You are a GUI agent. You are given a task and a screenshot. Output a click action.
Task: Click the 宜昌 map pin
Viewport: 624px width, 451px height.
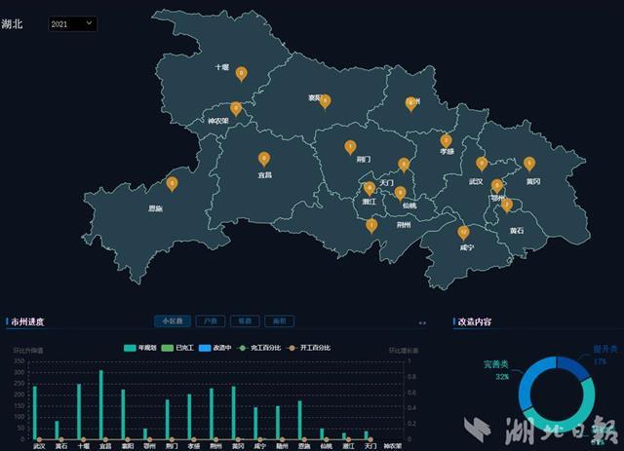click(263, 158)
